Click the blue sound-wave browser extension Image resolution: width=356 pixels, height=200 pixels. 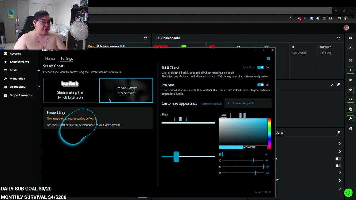point(305,18)
